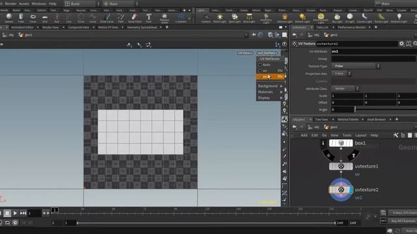The image size is (417, 234).
Task: Select the Sphere shelf tool
Action: coord(8,18)
